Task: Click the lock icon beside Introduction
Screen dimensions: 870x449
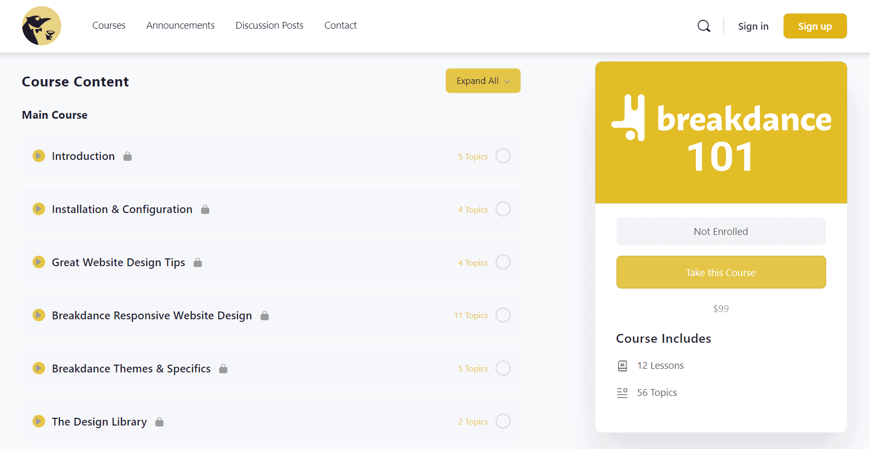Action: coord(127,156)
